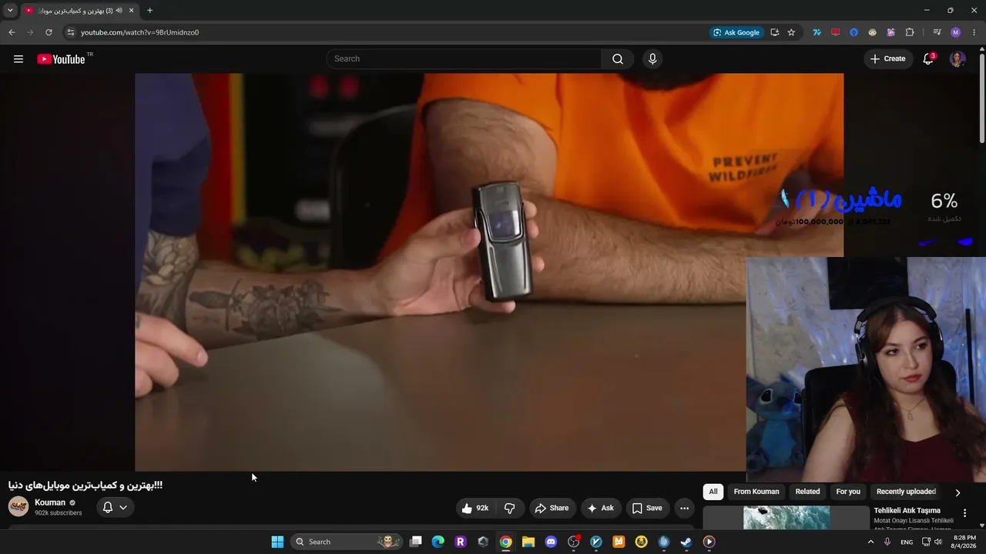986x554 pixels.
Task: Click the YouTube search magnifier button
Action: [x=618, y=59]
